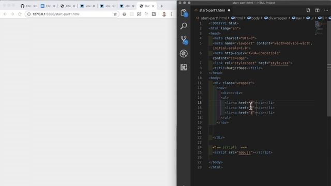Click line number 15 in the gutter
331x186 pixels.
pyautogui.click(x=200, y=103)
